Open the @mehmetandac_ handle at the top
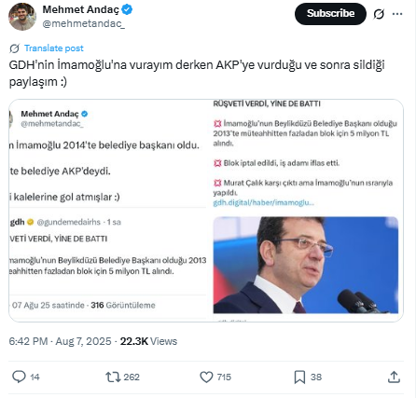 tap(84, 23)
